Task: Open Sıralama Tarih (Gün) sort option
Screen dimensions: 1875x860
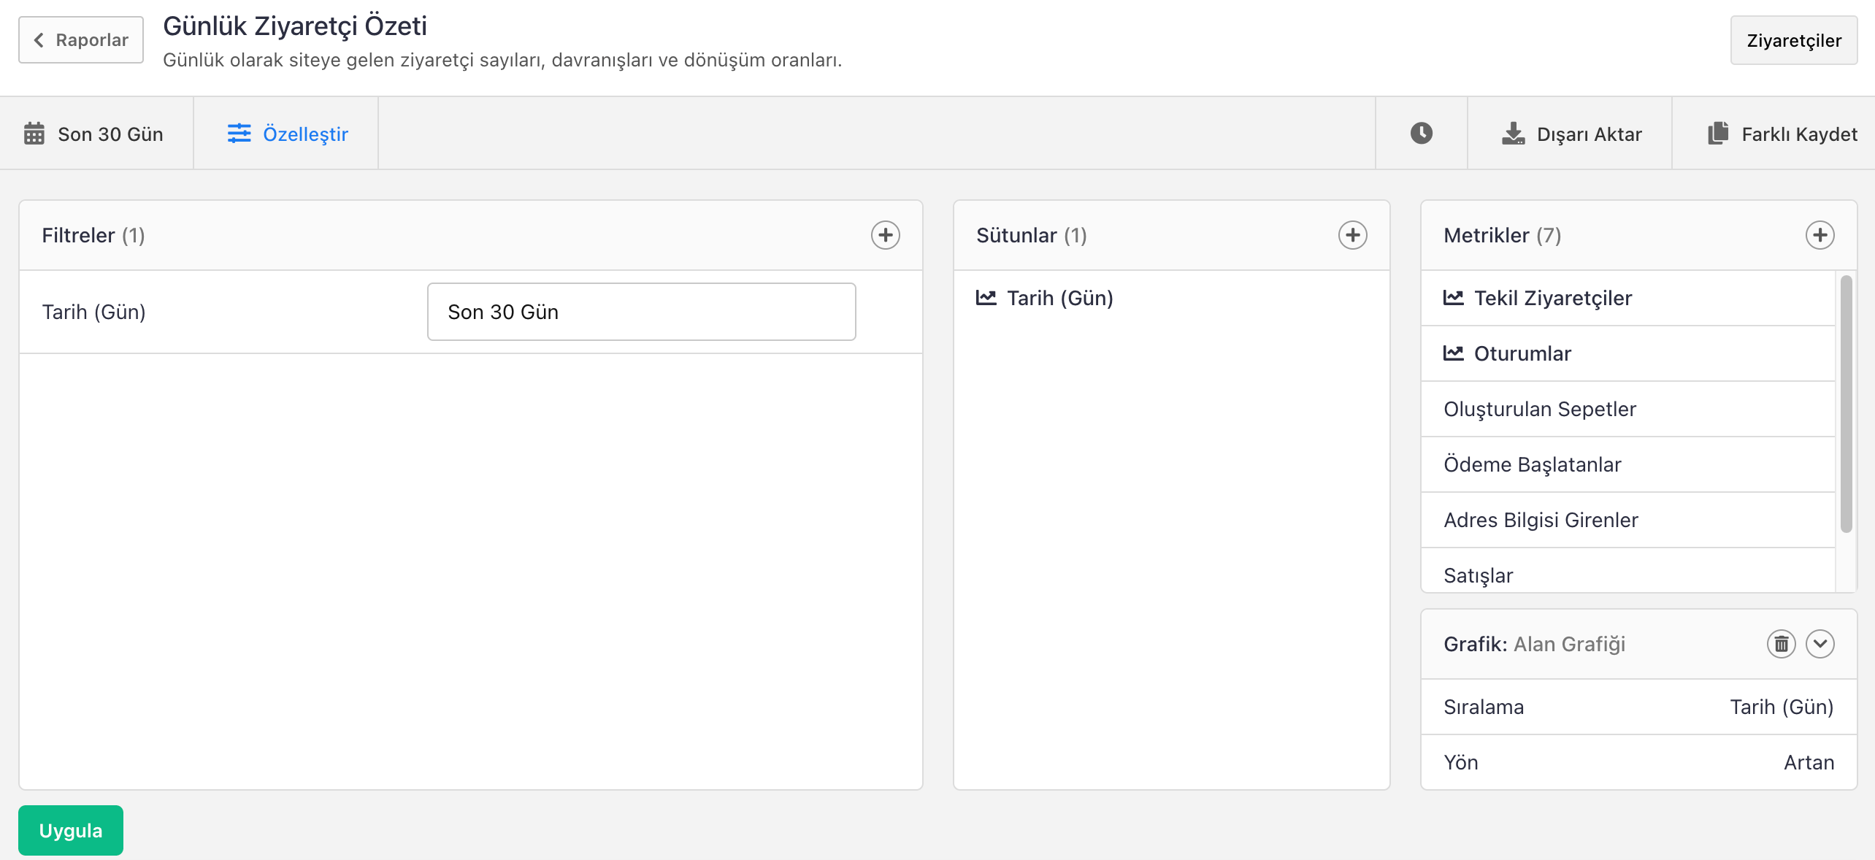Action: 1782,707
